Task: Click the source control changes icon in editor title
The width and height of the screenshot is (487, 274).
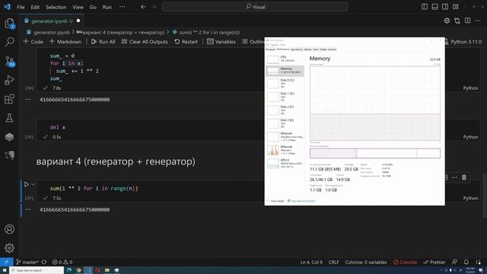Action: click(457, 21)
